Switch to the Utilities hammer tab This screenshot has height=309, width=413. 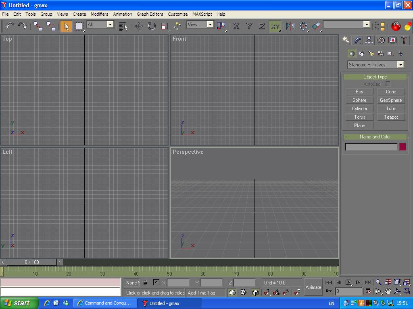coord(404,40)
